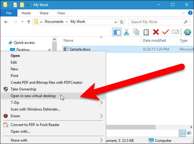
Task: Click the horizontal scrollbar right arrow
Action: pyautogui.click(x=191, y=127)
